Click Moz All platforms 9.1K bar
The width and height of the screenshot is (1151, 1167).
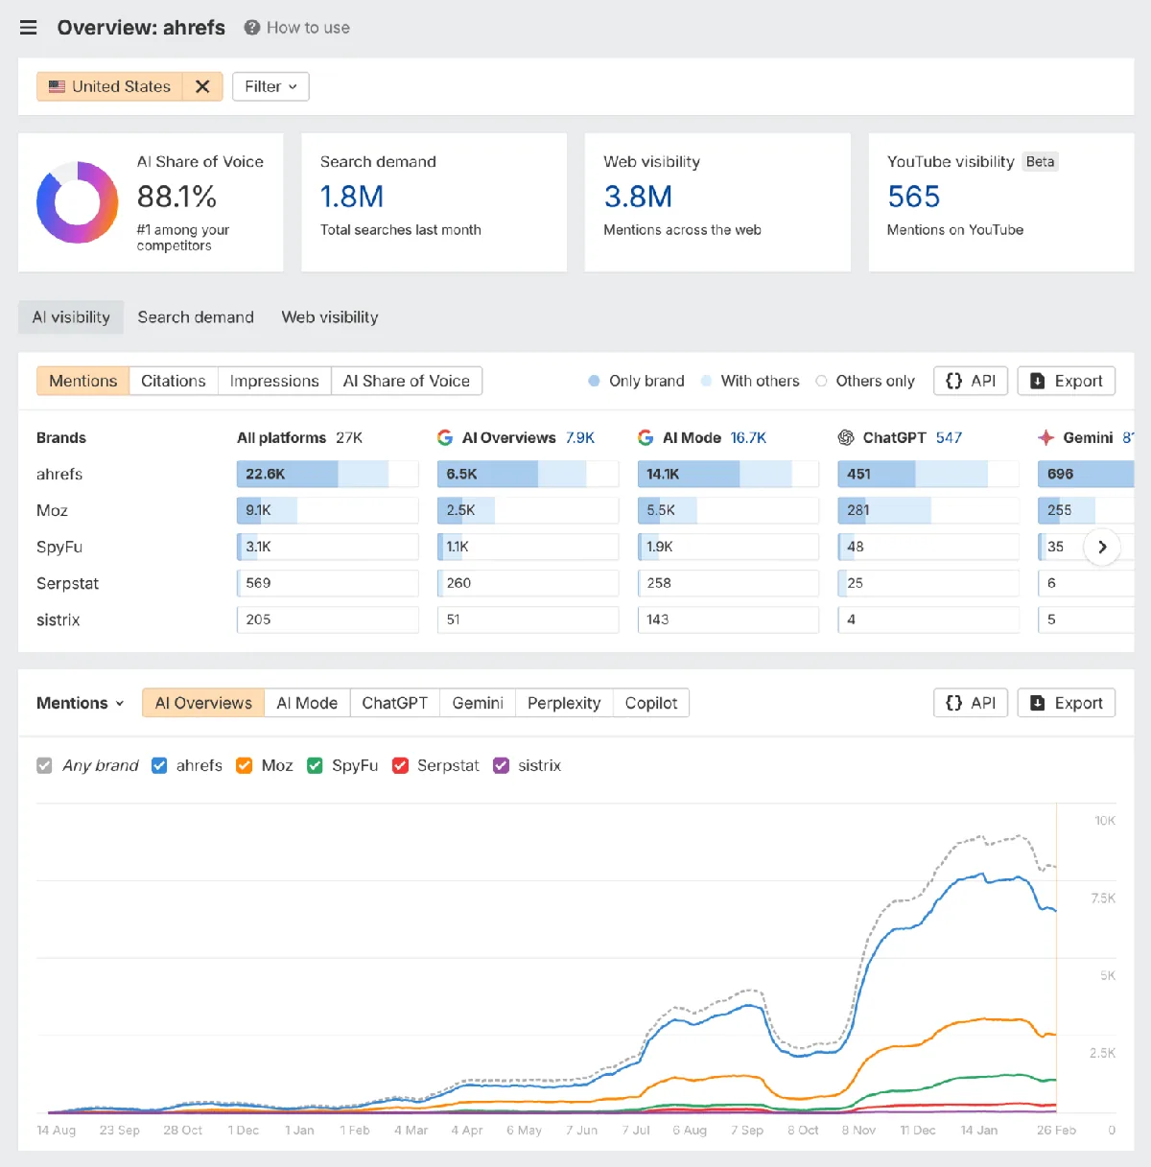point(328,510)
